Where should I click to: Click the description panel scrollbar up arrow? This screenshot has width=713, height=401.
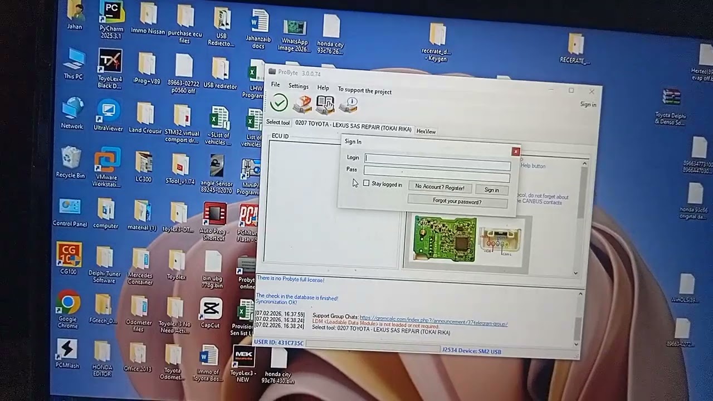(x=584, y=164)
